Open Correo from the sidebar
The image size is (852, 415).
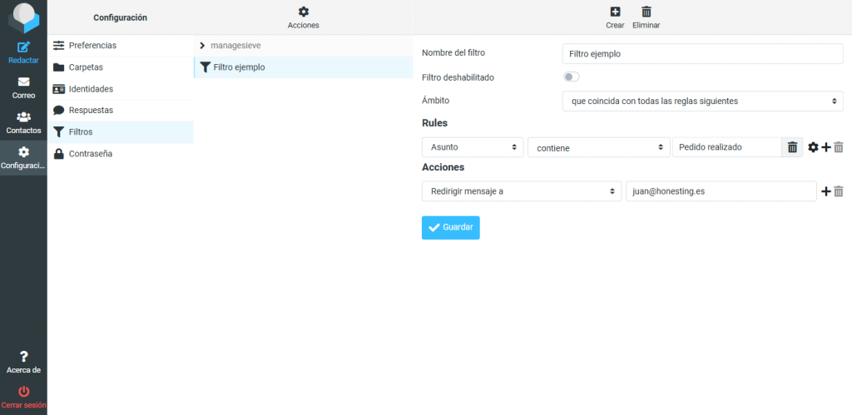23,82
